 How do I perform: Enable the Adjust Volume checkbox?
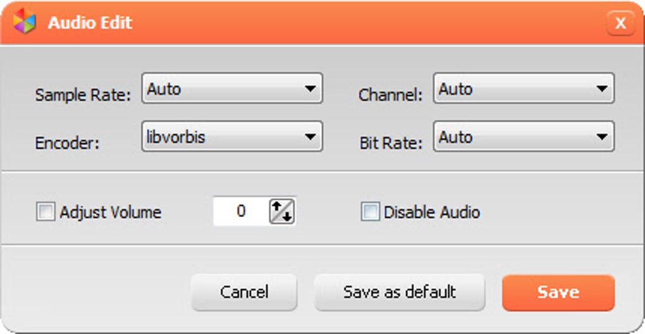click(46, 213)
